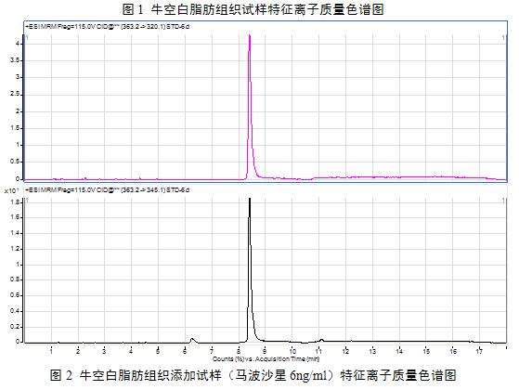Image resolution: width=519 pixels, height=390 pixels.
Task: Click the 8 minute tick on the time axis
Action: click(x=239, y=351)
